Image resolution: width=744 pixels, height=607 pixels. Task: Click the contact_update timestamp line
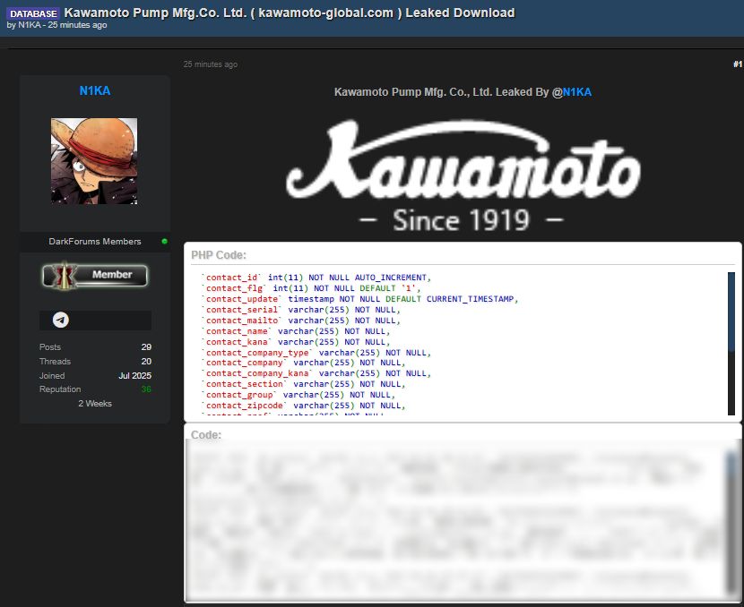click(359, 299)
